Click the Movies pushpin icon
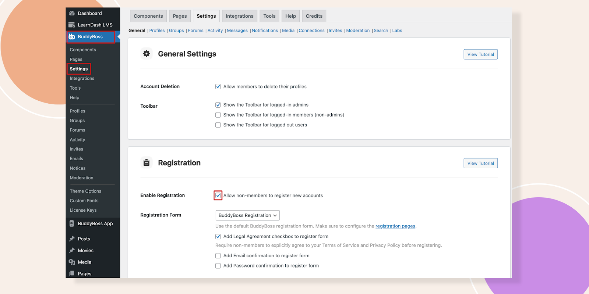Image resolution: width=589 pixels, height=294 pixels. [x=72, y=251]
